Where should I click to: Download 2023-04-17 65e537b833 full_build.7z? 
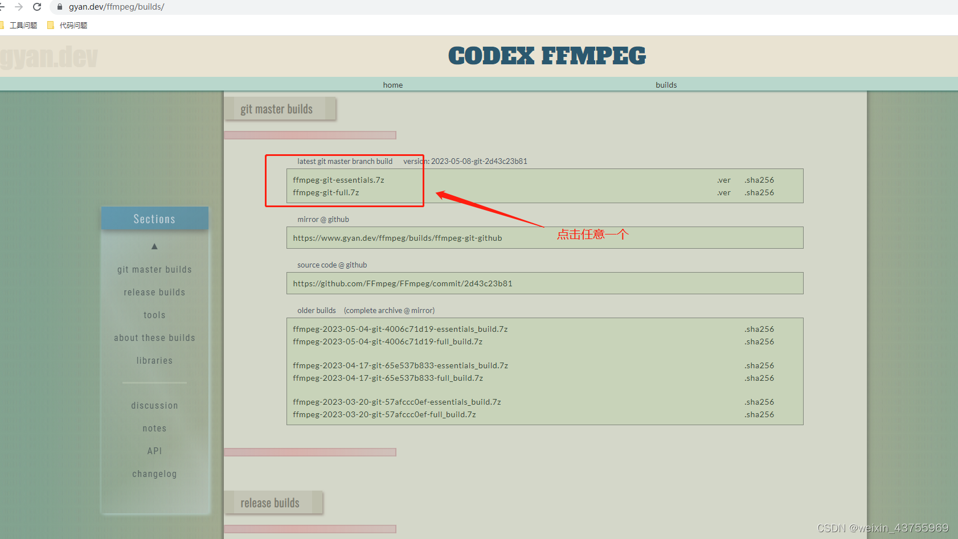coord(388,378)
